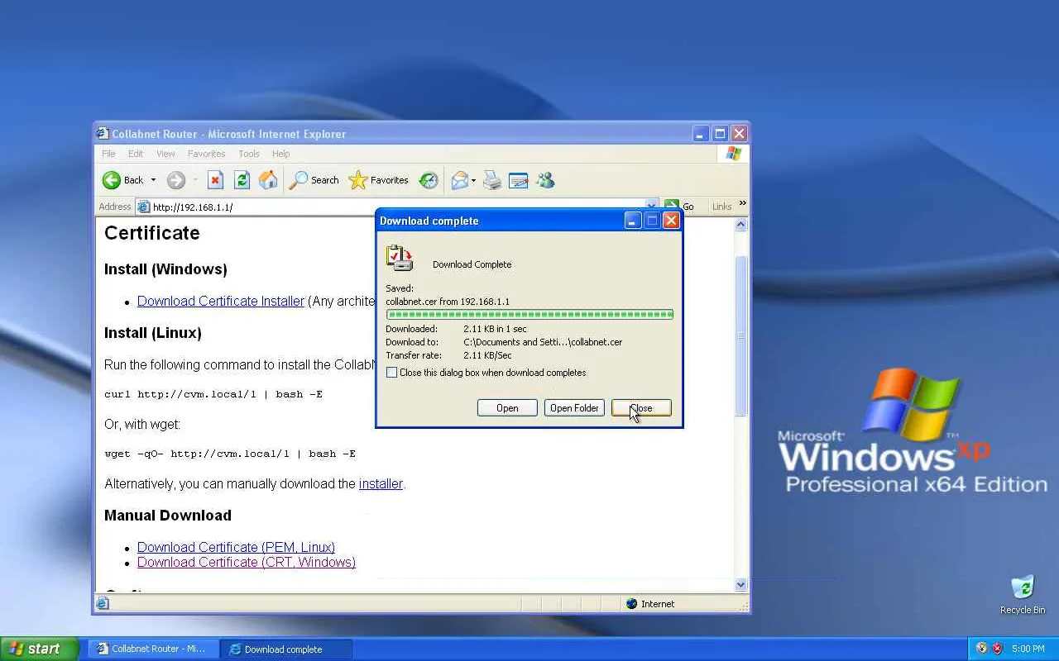The image size is (1059, 661).
Task: Open the Search pane in the toolbar
Action: coord(314,180)
